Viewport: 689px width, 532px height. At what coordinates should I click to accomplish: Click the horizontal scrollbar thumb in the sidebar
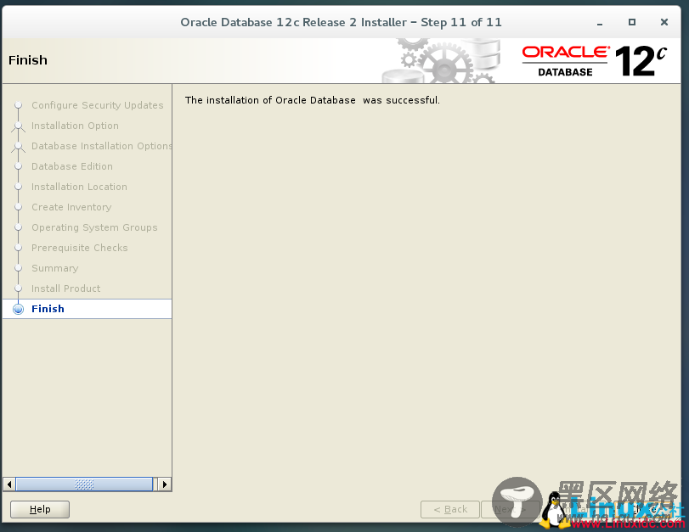(x=84, y=484)
